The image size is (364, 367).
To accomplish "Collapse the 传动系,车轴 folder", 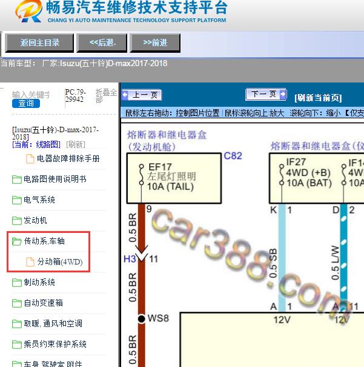I will pos(44,241).
